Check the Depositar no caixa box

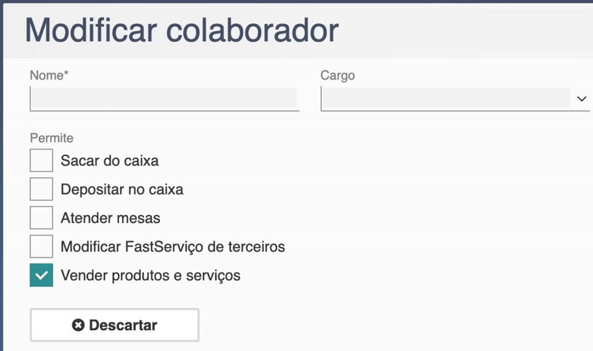click(41, 189)
